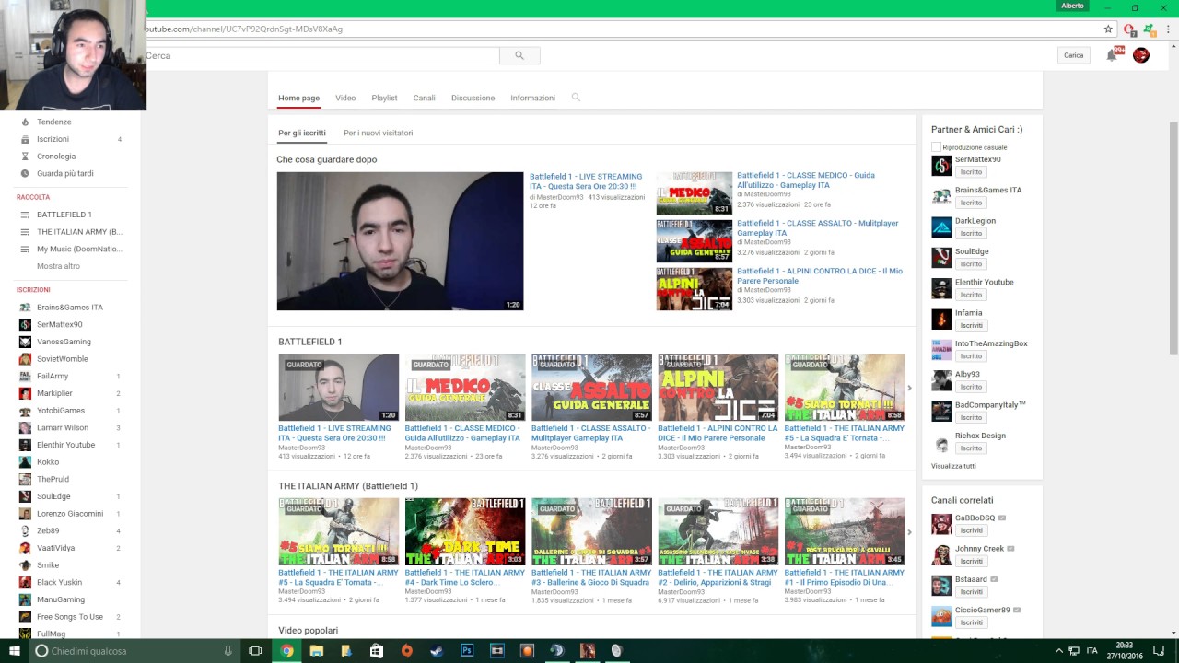The image size is (1179, 663).
Task: Open Photoshop from the Windows taskbar
Action: (467, 650)
